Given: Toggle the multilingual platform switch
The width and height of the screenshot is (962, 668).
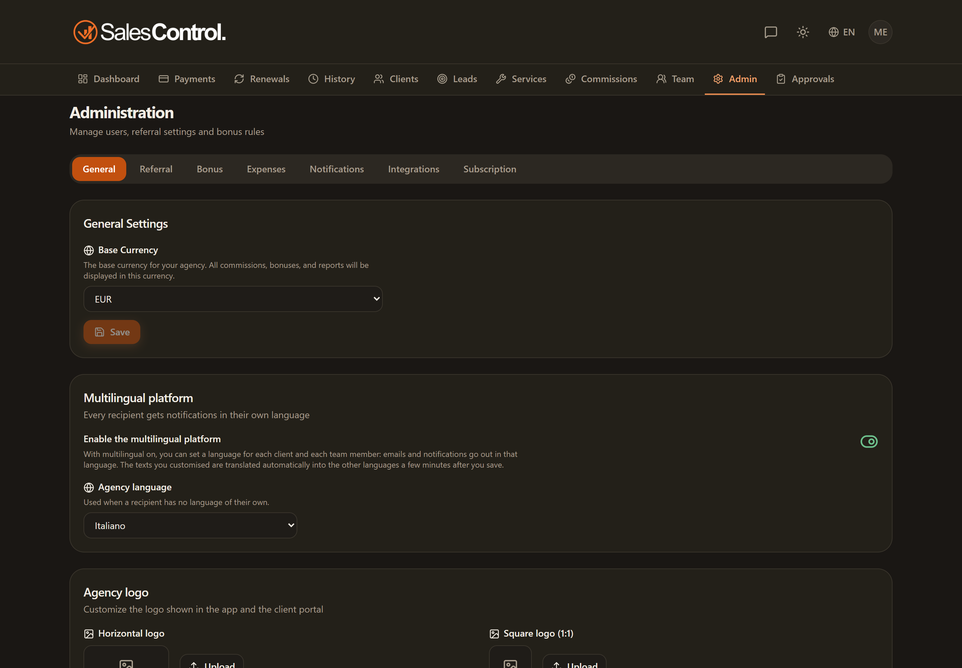Looking at the screenshot, I should [x=869, y=442].
